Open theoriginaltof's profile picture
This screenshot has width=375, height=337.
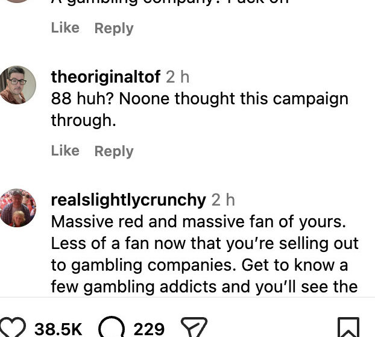17,84
